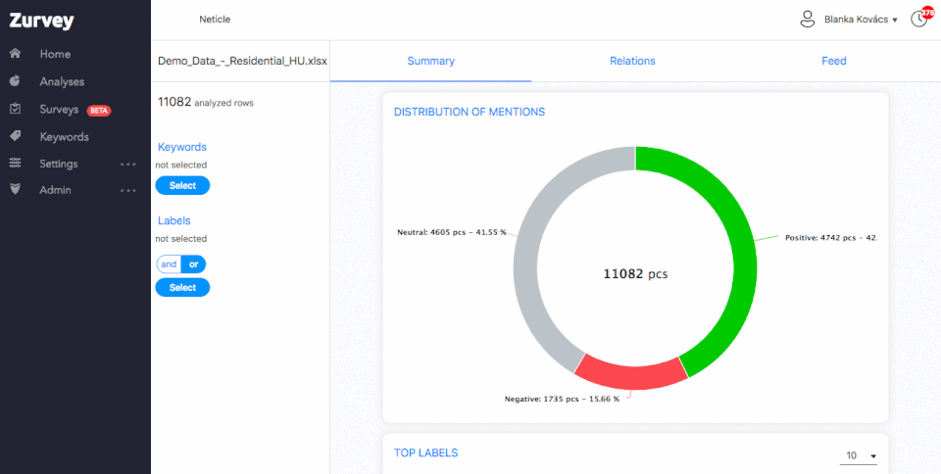941x474 pixels.
Task: Expand the Admin three-dot submenu
Action: [127, 190]
